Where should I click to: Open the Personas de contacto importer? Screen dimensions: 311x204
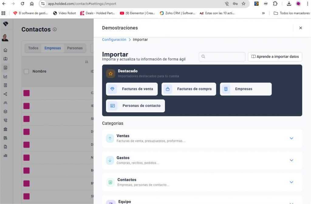[135, 106]
